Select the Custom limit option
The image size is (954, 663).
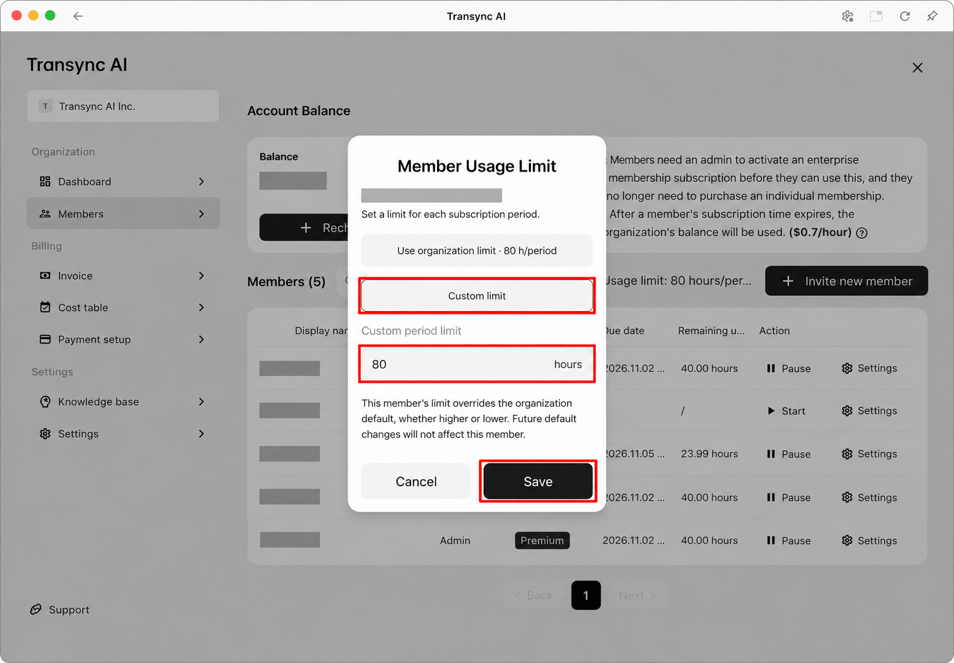point(477,296)
